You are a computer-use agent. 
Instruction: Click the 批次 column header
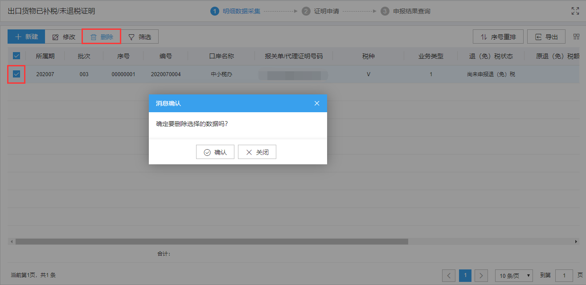click(84, 56)
